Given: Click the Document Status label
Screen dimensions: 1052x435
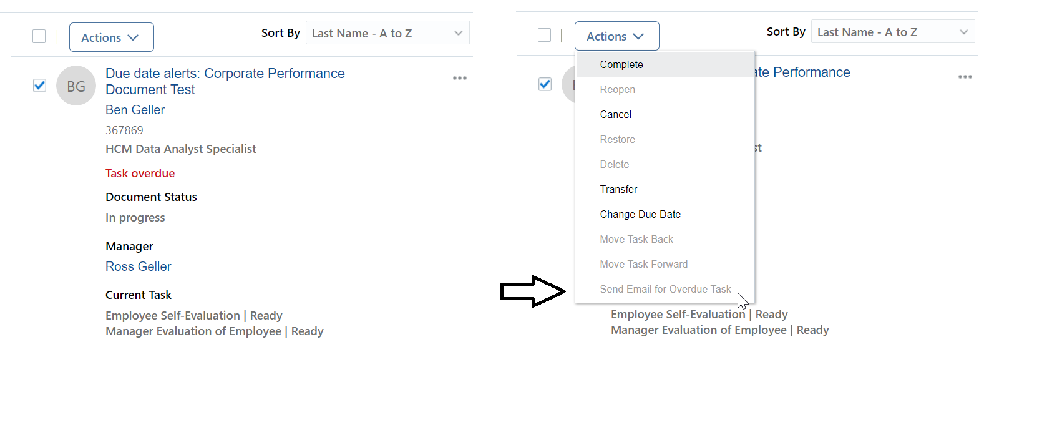Looking at the screenshot, I should coord(151,197).
